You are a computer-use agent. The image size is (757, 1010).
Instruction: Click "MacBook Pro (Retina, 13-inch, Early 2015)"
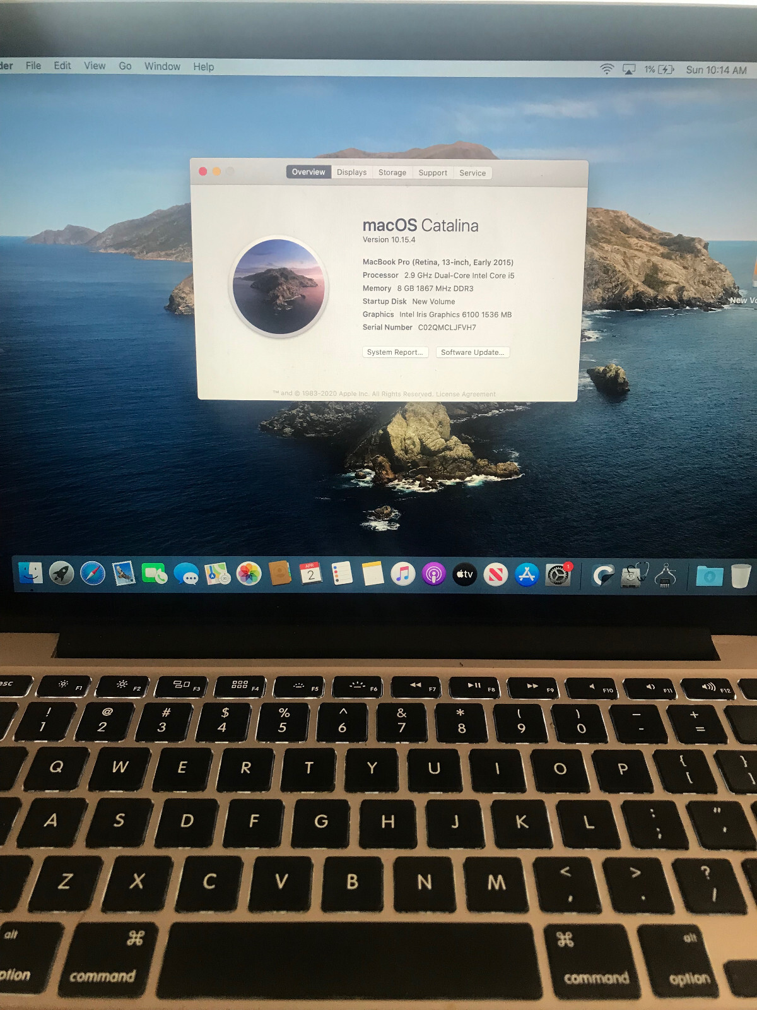pos(438,262)
